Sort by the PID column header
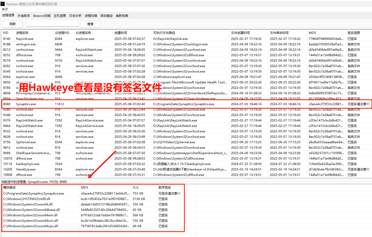 coord(8,33)
